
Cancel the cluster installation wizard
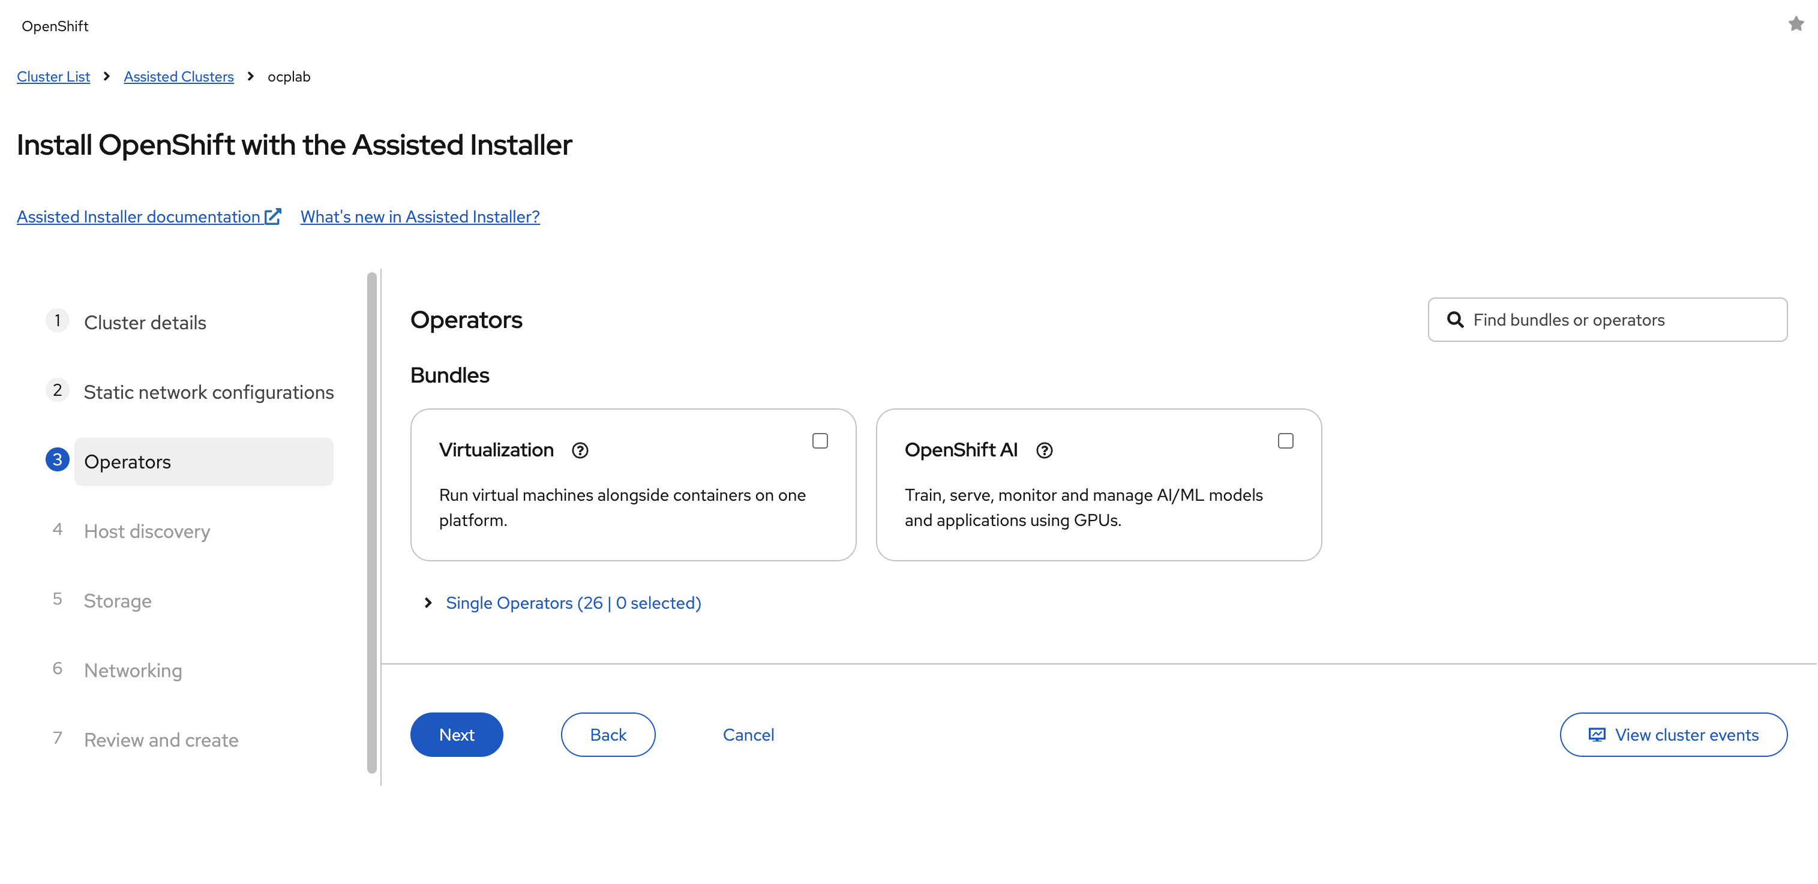(748, 735)
